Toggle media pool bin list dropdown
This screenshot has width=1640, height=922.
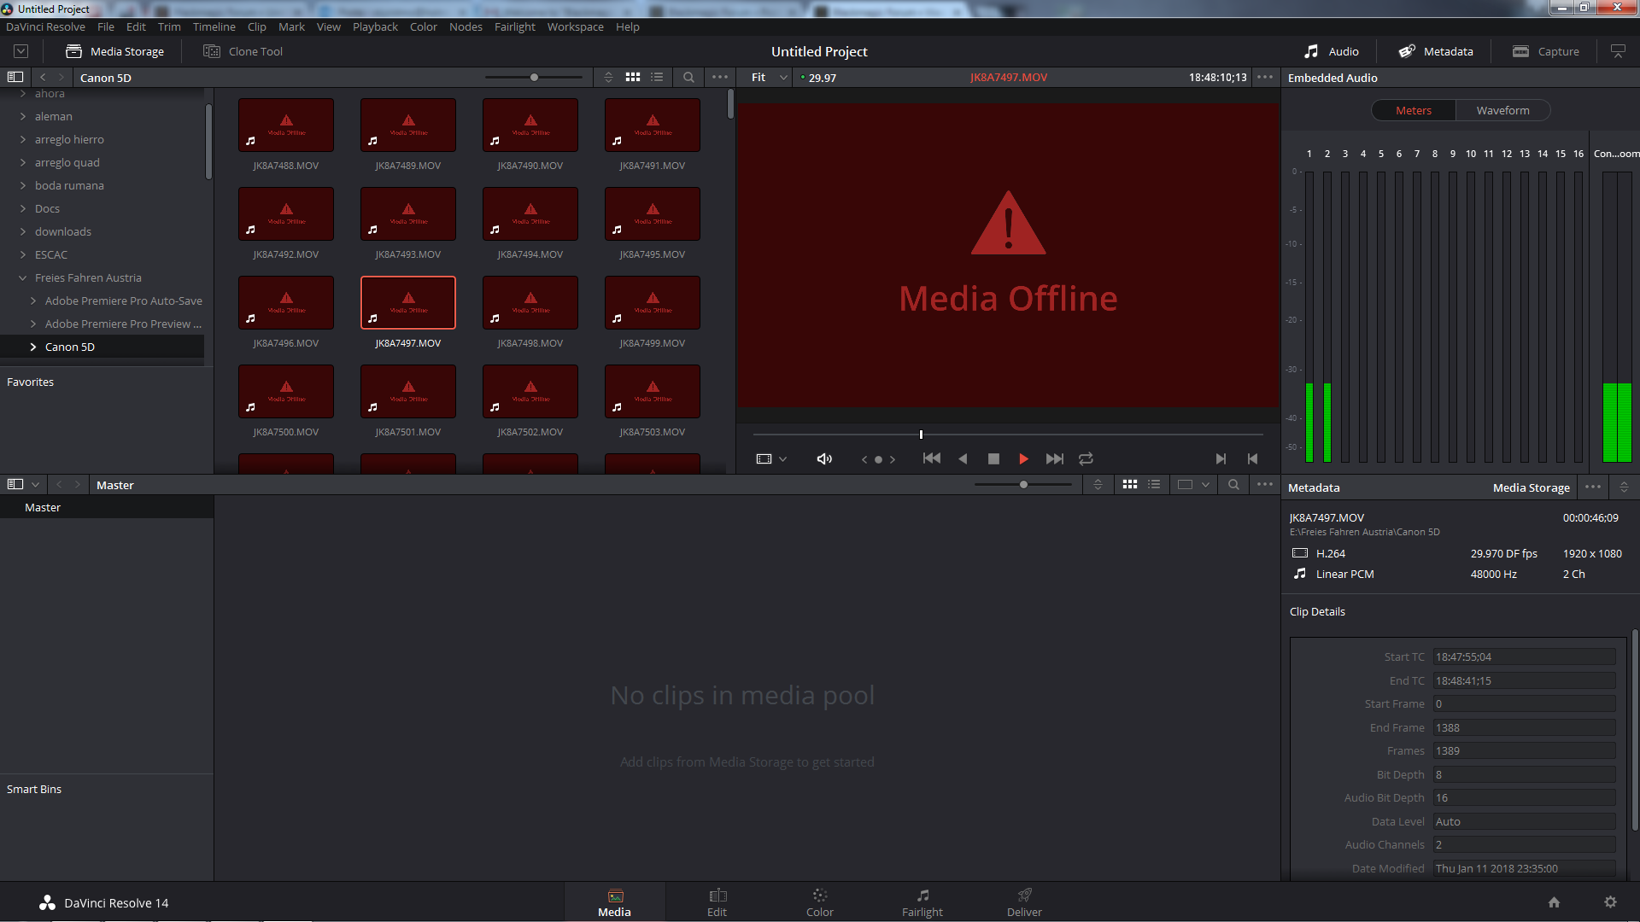point(35,484)
